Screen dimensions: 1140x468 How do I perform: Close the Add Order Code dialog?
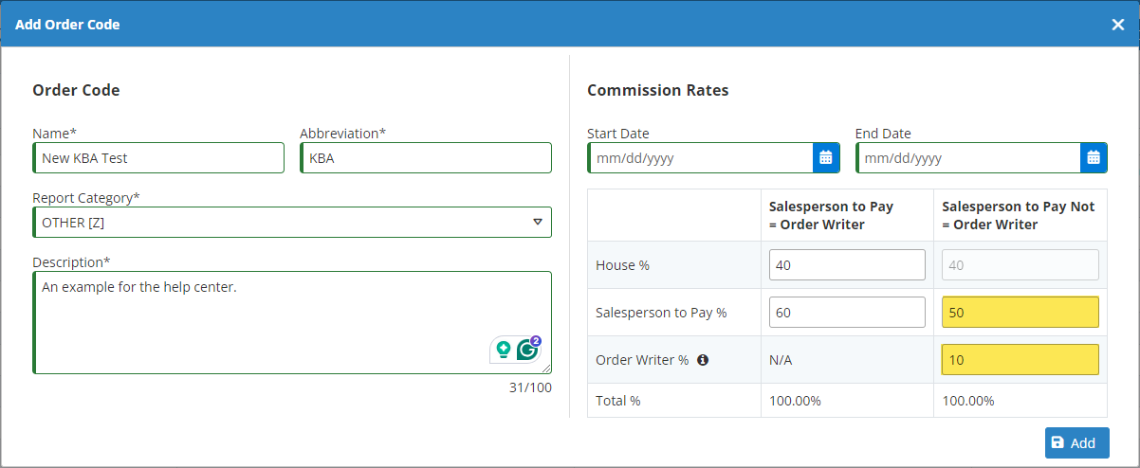pyautogui.click(x=1117, y=25)
